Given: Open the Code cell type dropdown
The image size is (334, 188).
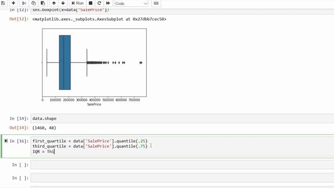Looking at the screenshot, I should [x=131, y=4].
